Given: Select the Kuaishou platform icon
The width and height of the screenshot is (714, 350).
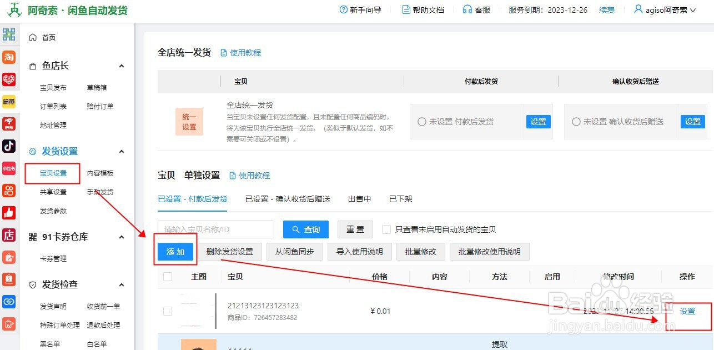Looking at the screenshot, I should [9, 191].
